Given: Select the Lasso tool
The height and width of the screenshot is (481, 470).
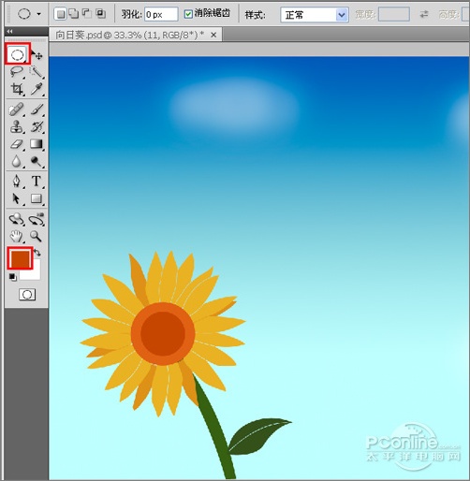Looking at the screenshot, I should tap(17, 71).
